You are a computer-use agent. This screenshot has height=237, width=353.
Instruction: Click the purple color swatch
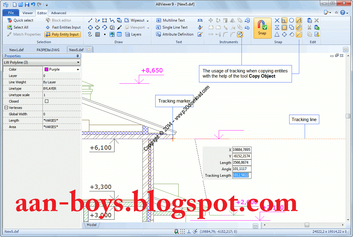click(x=46, y=69)
